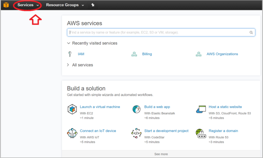Open Start a development project link
Screen dimensions: 263x158
(x=166, y=131)
